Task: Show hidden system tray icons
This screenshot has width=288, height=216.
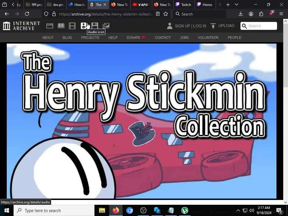Action: point(238,210)
